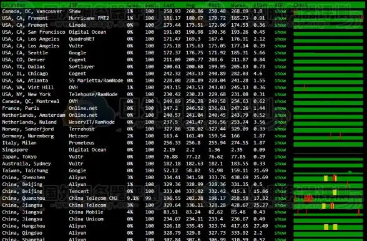Image resolution: width=367 pixels, height=241 pixels.
Task: Open the show link for Prometeus Milan
Action: coord(280,143)
